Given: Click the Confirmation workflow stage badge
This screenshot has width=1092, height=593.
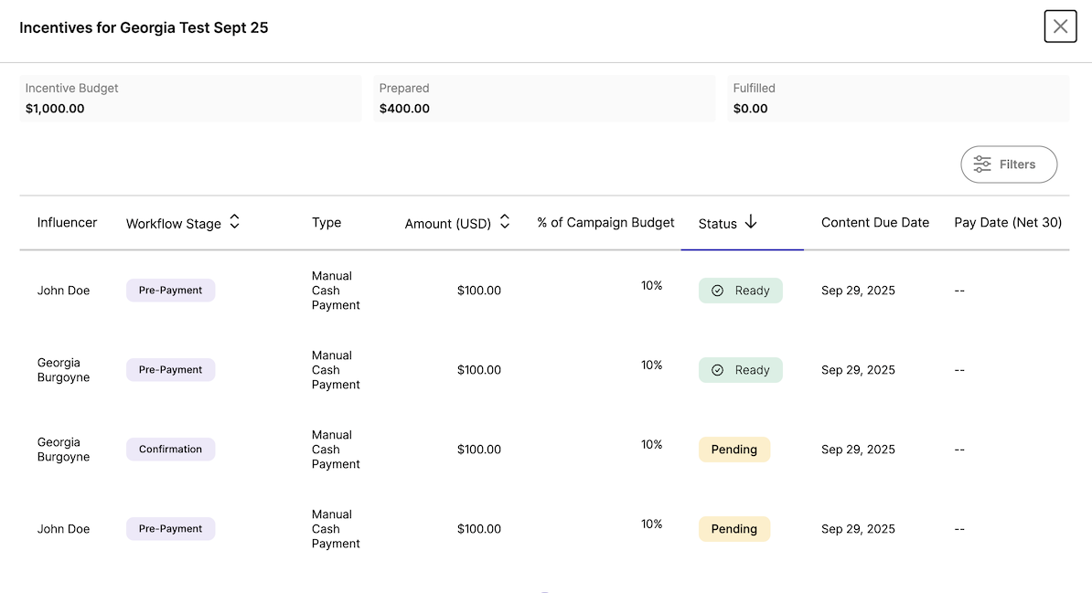Looking at the screenshot, I should pyautogui.click(x=170, y=450).
